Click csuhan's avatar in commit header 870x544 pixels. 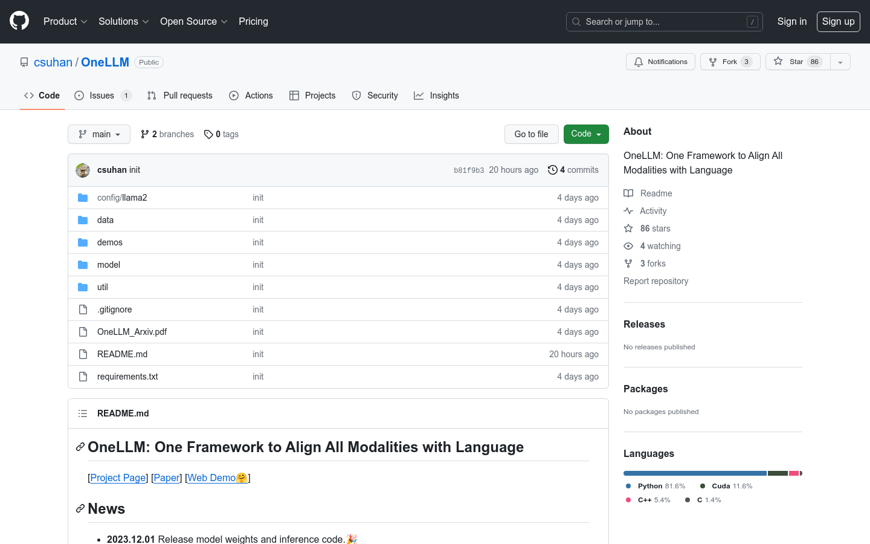point(83,170)
